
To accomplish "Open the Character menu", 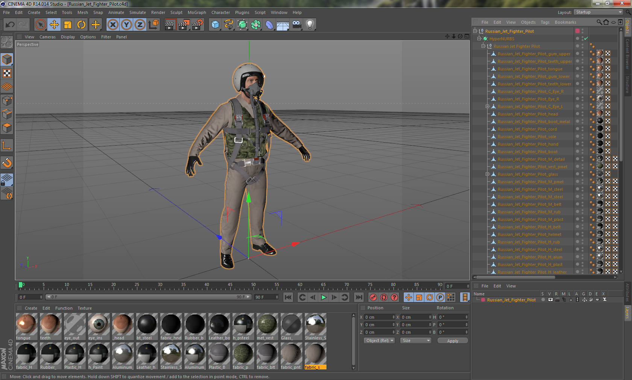I will 220,12.
